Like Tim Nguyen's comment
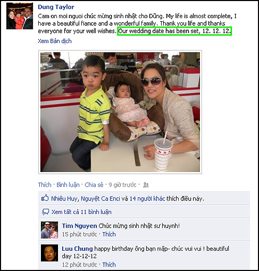This screenshot has height=271, width=259. tap(109, 234)
